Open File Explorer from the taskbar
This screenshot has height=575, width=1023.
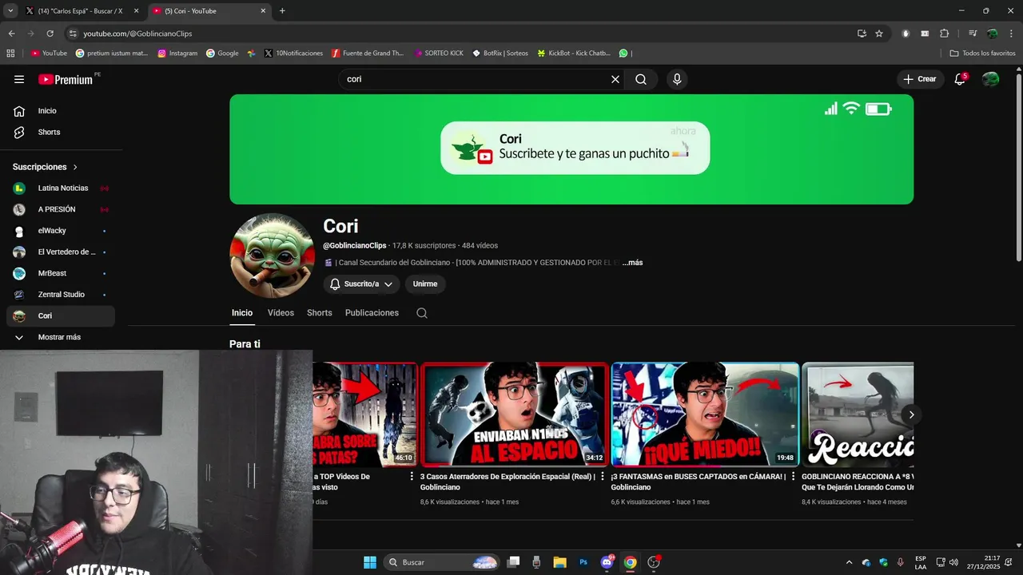pos(559,562)
